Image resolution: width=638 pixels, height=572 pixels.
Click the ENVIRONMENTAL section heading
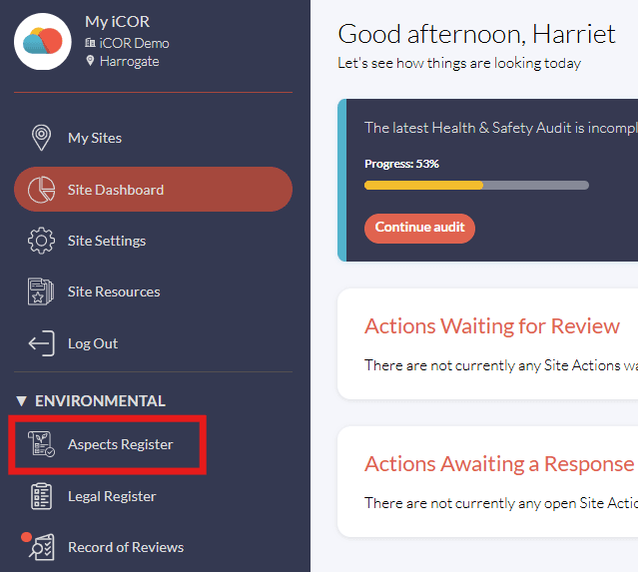pos(100,401)
